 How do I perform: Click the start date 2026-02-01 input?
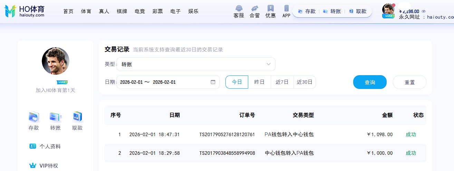pos(131,82)
